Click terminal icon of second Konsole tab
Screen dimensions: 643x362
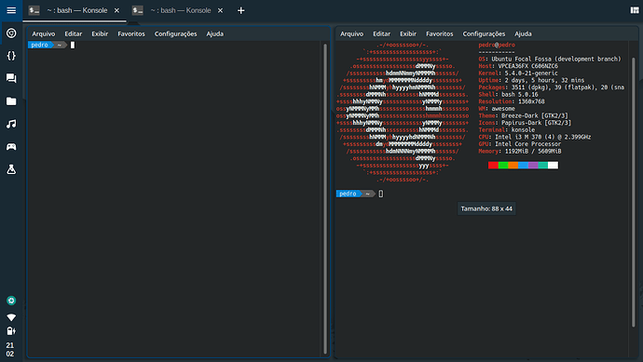point(138,10)
